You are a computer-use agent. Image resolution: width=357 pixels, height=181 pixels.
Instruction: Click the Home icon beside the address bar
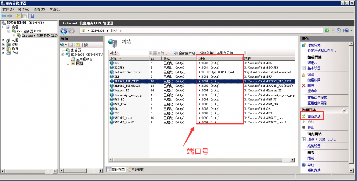339,30
